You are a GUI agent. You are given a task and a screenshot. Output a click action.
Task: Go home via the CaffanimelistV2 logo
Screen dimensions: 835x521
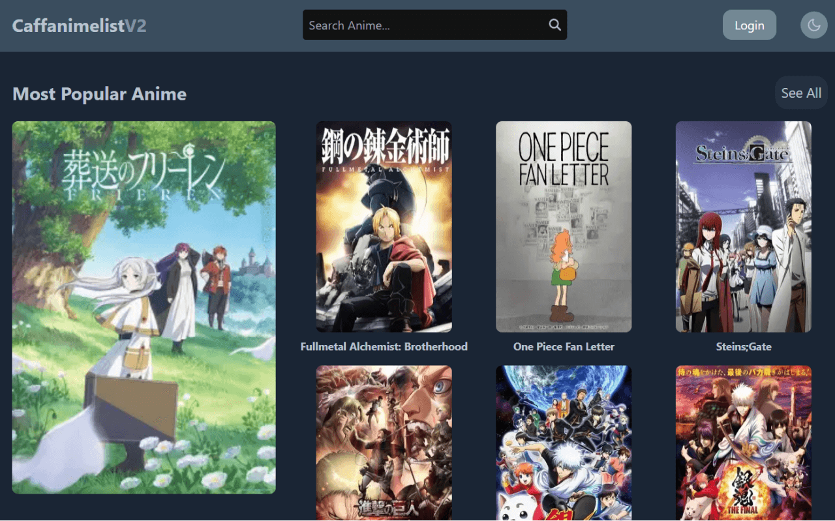pos(79,25)
